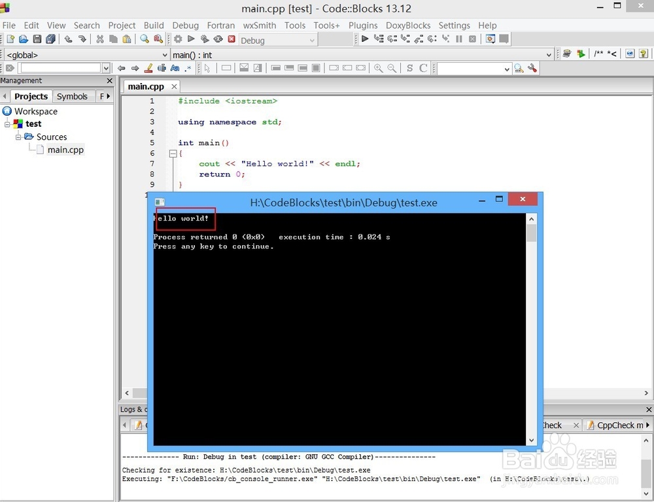Click the Jump forward arrow icon
Screen dimensions: 654x502
pos(135,68)
